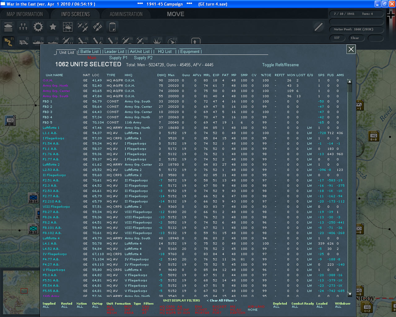The height and width of the screenshot is (317, 396).
Task: Sort by the HHQ column header
Action: tap(128, 75)
